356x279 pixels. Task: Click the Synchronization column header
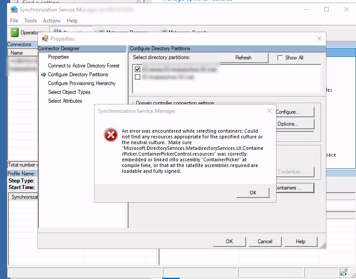23,197
